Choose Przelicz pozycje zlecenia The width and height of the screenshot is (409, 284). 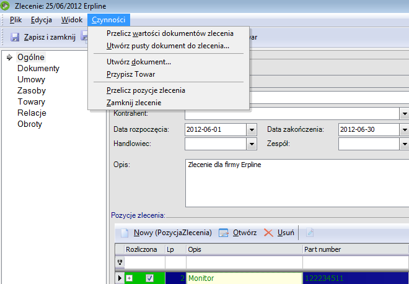[x=169, y=90]
